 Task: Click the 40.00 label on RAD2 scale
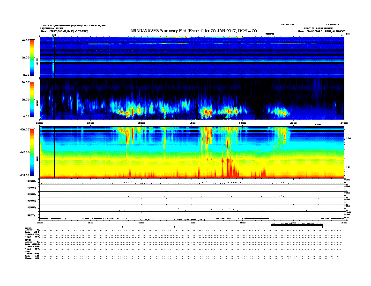[25, 40]
